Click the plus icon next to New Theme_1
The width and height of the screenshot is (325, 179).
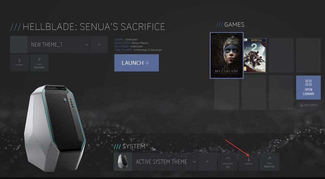tap(99, 45)
